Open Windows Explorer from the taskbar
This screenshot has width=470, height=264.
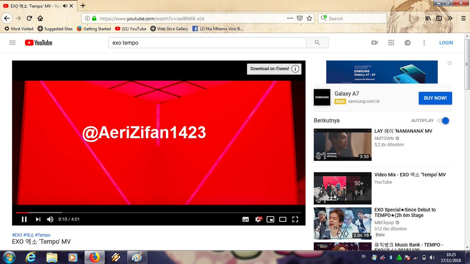click(52, 257)
